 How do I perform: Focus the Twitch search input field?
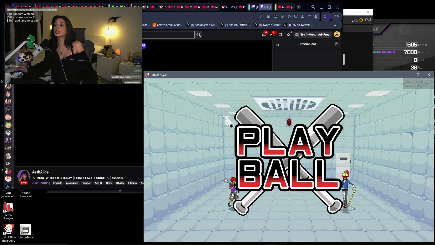point(168,35)
